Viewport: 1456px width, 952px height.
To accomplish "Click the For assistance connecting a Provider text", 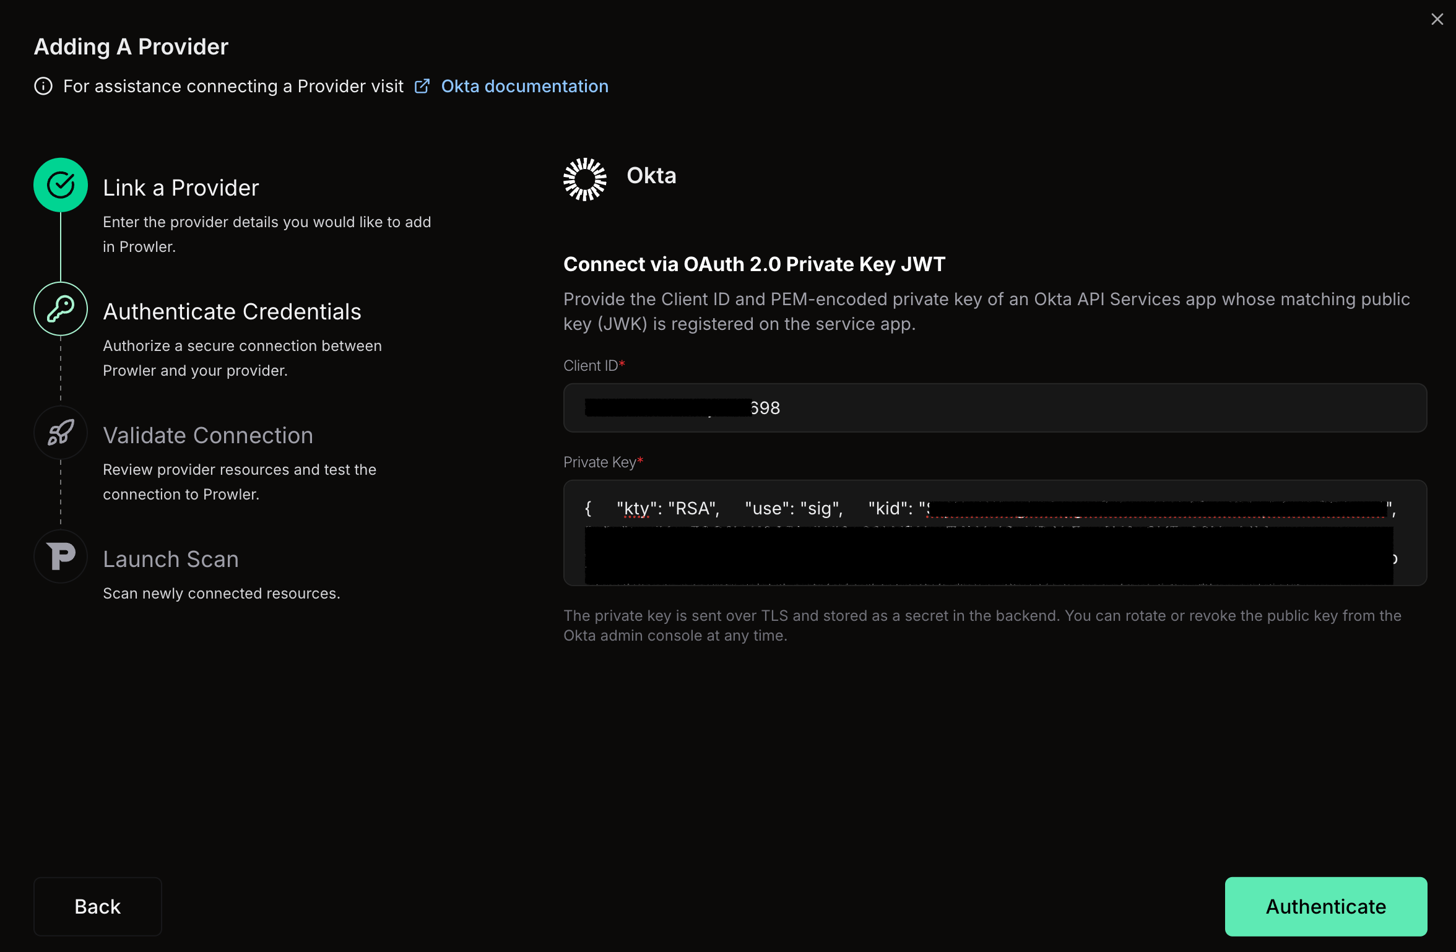I will (233, 86).
